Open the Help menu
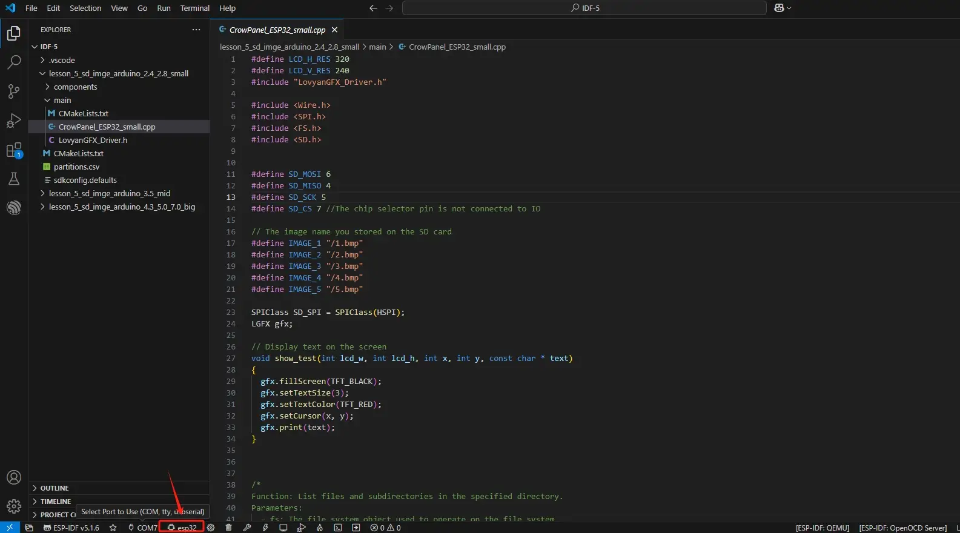Viewport: 960px width, 533px height. (x=227, y=8)
